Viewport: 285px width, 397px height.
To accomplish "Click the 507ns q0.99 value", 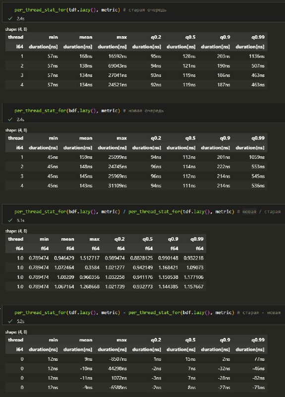I will (x=258, y=66).
